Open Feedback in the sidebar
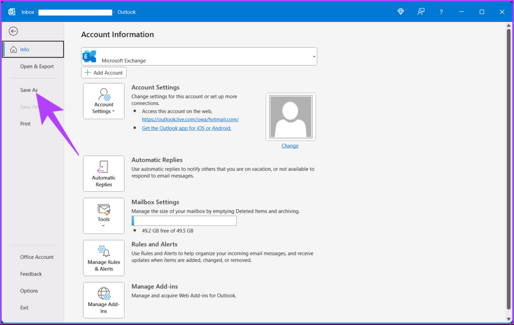This screenshot has width=514, height=325. pyautogui.click(x=31, y=274)
